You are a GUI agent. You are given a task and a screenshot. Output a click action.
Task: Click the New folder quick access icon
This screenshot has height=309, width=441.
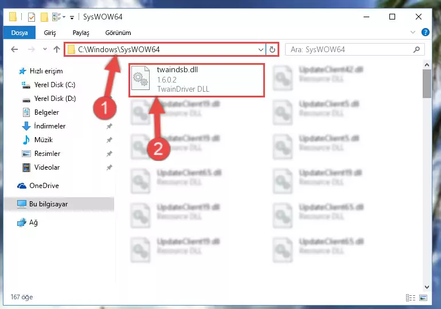(44, 17)
